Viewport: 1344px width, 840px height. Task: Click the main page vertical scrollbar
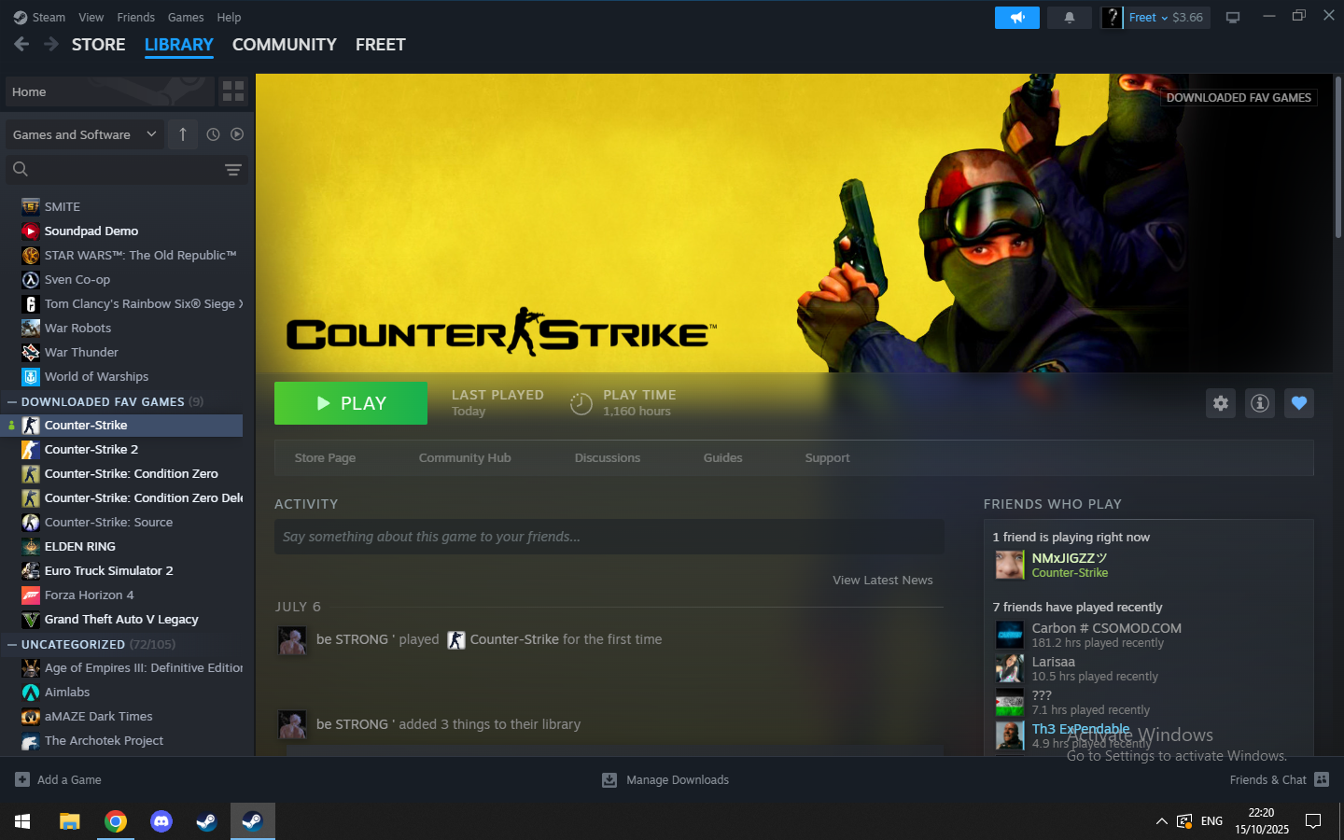click(1337, 159)
